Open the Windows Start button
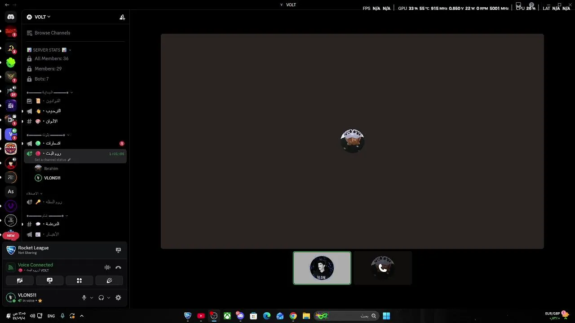 click(386, 316)
